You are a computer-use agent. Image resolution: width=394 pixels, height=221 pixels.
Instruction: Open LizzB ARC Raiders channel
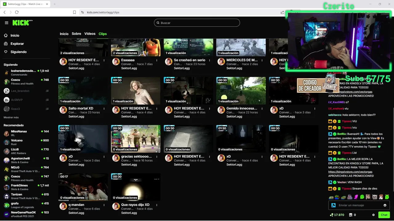(x=26, y=151)
